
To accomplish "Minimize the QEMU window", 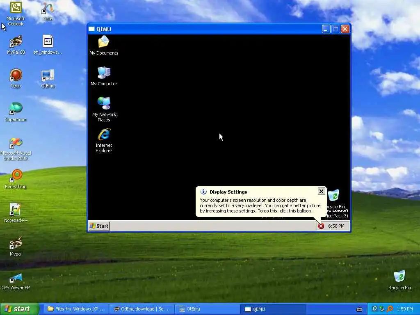I will click(326, 29).
